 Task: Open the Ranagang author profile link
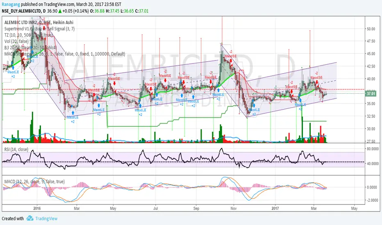(11, 4)
